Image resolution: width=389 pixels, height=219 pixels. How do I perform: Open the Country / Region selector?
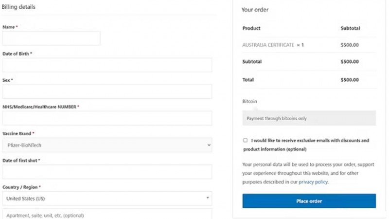tap(107, 199)
